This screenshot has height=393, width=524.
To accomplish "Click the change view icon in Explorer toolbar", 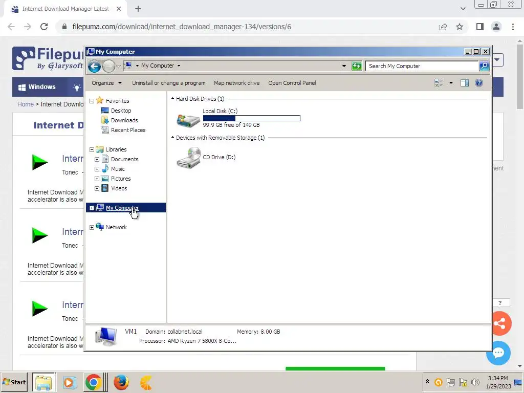I will point(439,83).
